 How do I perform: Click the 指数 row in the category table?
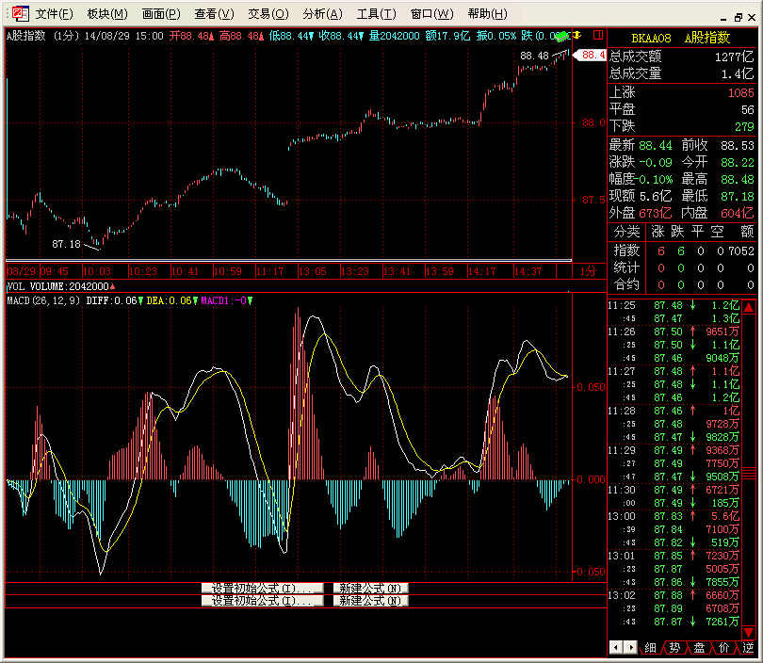coord(681,251)
